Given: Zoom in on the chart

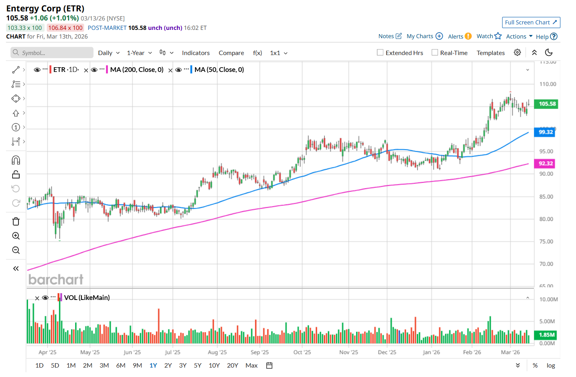Looking at the screenshot, I should [16, 236].
